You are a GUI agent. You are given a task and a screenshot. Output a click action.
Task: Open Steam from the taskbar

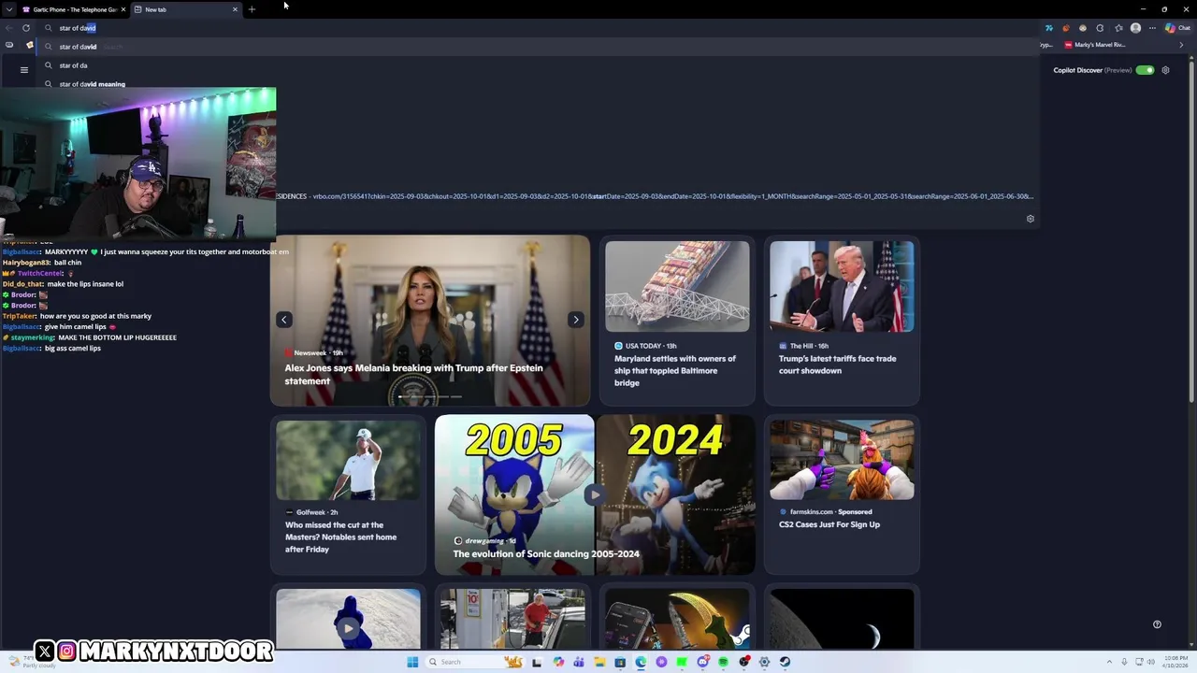tap(785, 662)
